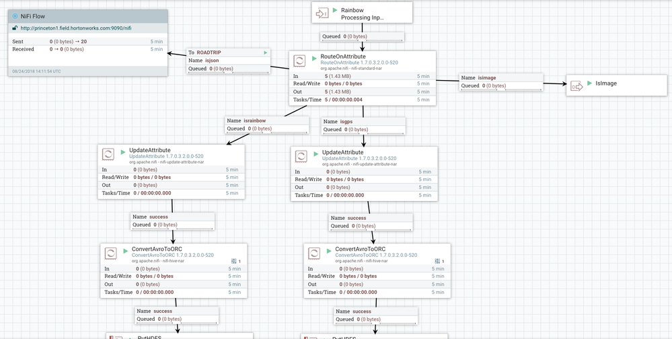Click active threads icon on isgps-branch ConvertAvroToORC
Image resolution: width=672 pixels, height=339 pixels.
[x=437, y=261]
